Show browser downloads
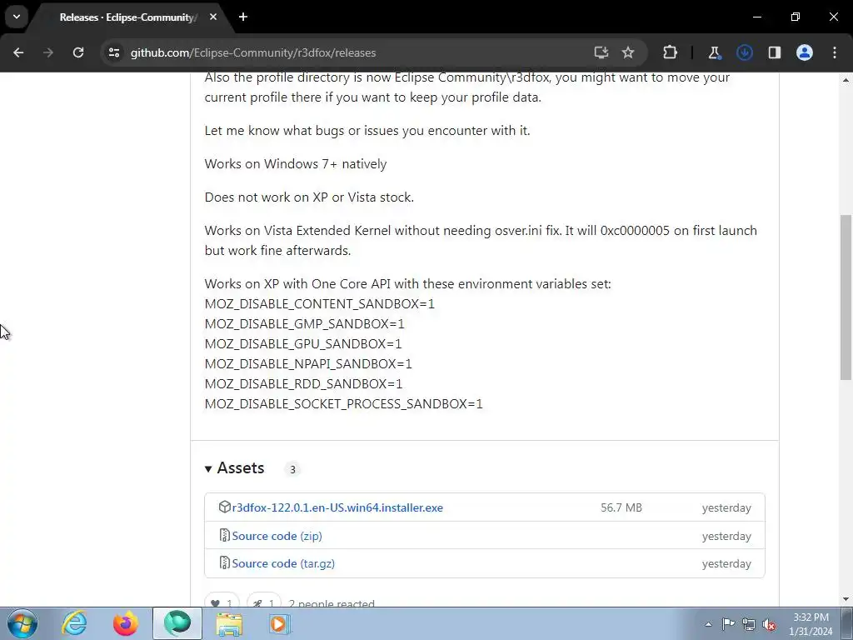The height and width of the screenshot is (640, 853). (744, 52)
